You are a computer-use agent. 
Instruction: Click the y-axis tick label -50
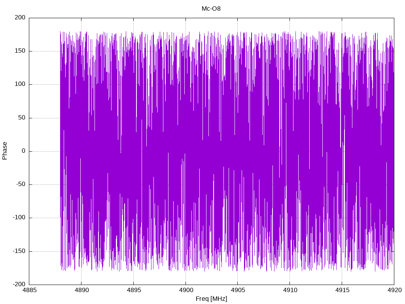21,184
